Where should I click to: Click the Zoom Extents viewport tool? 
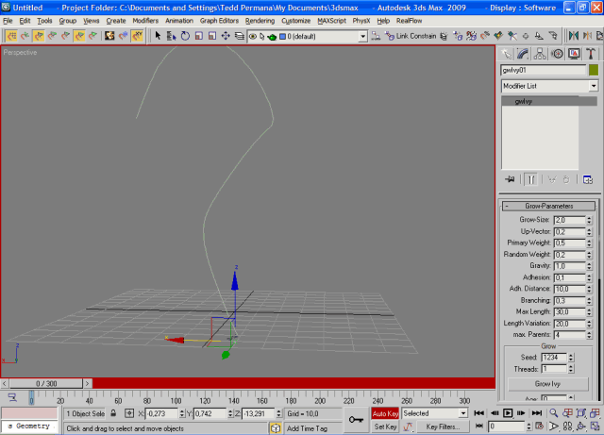click(x=581, y=413)
